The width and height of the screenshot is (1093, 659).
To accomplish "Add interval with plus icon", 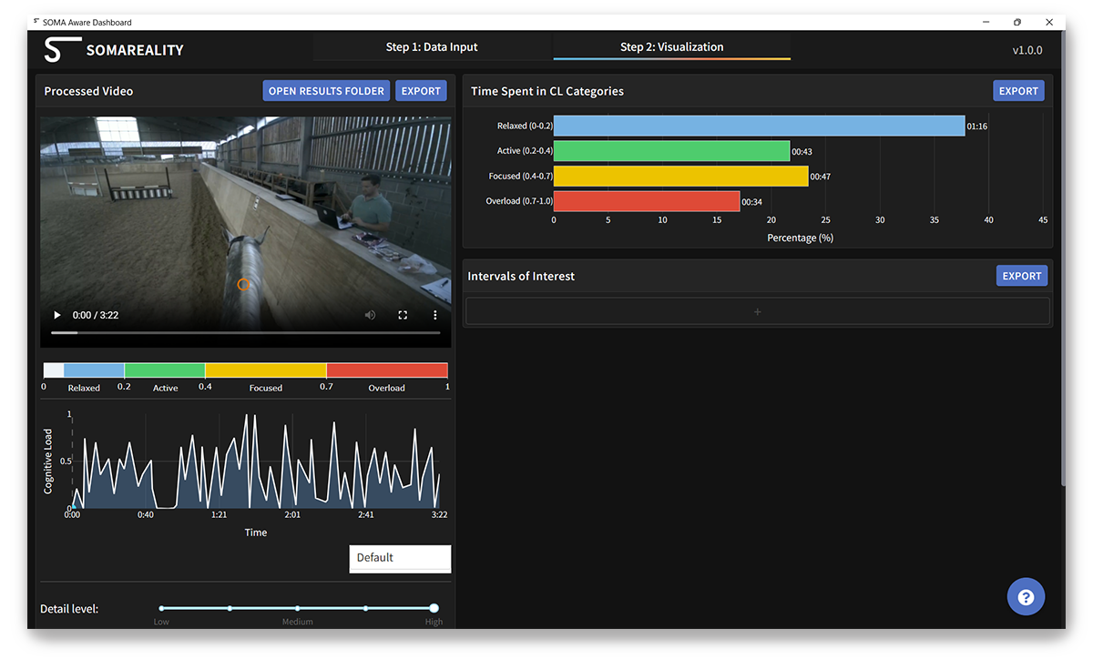I will (x=757, y=311).
